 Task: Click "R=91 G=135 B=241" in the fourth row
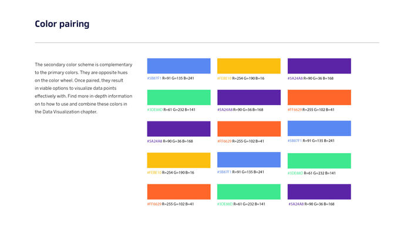(248, 172)
